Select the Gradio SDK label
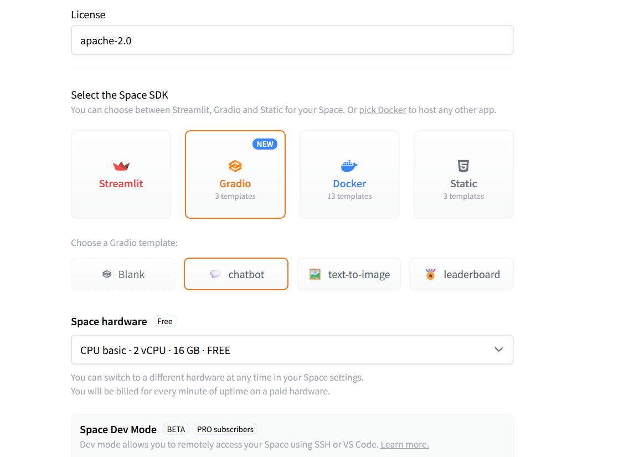The height and width of the screenshot is (457, 624). (x=235, y=183)
